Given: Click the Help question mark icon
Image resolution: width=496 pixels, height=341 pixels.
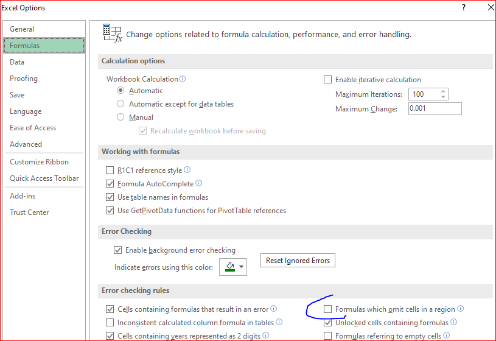Looking at the screenshot, I should tap(464, 7).
